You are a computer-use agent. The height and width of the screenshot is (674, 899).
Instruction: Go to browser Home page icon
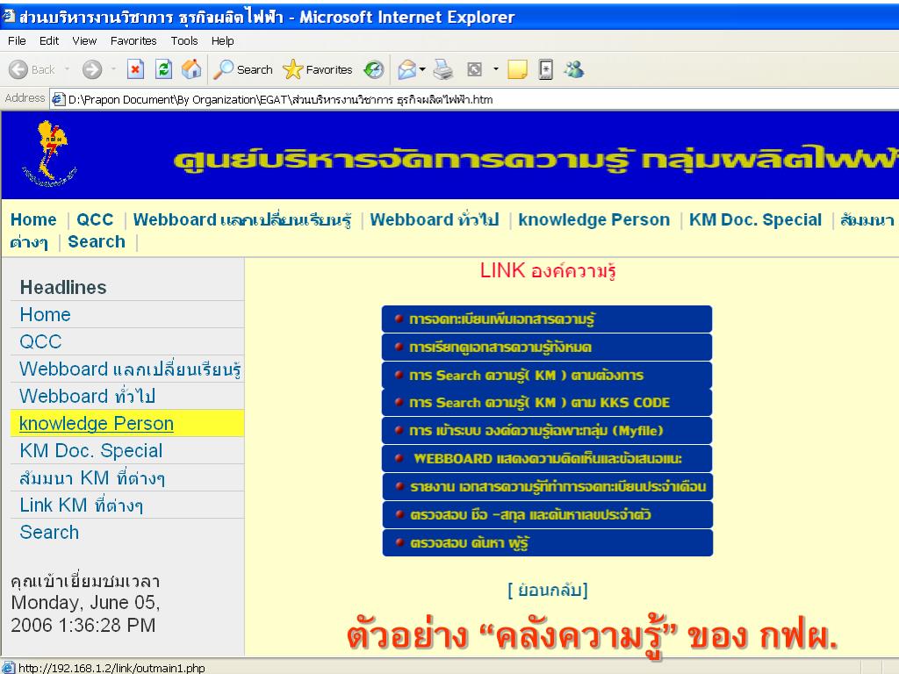tap(191, 70)
